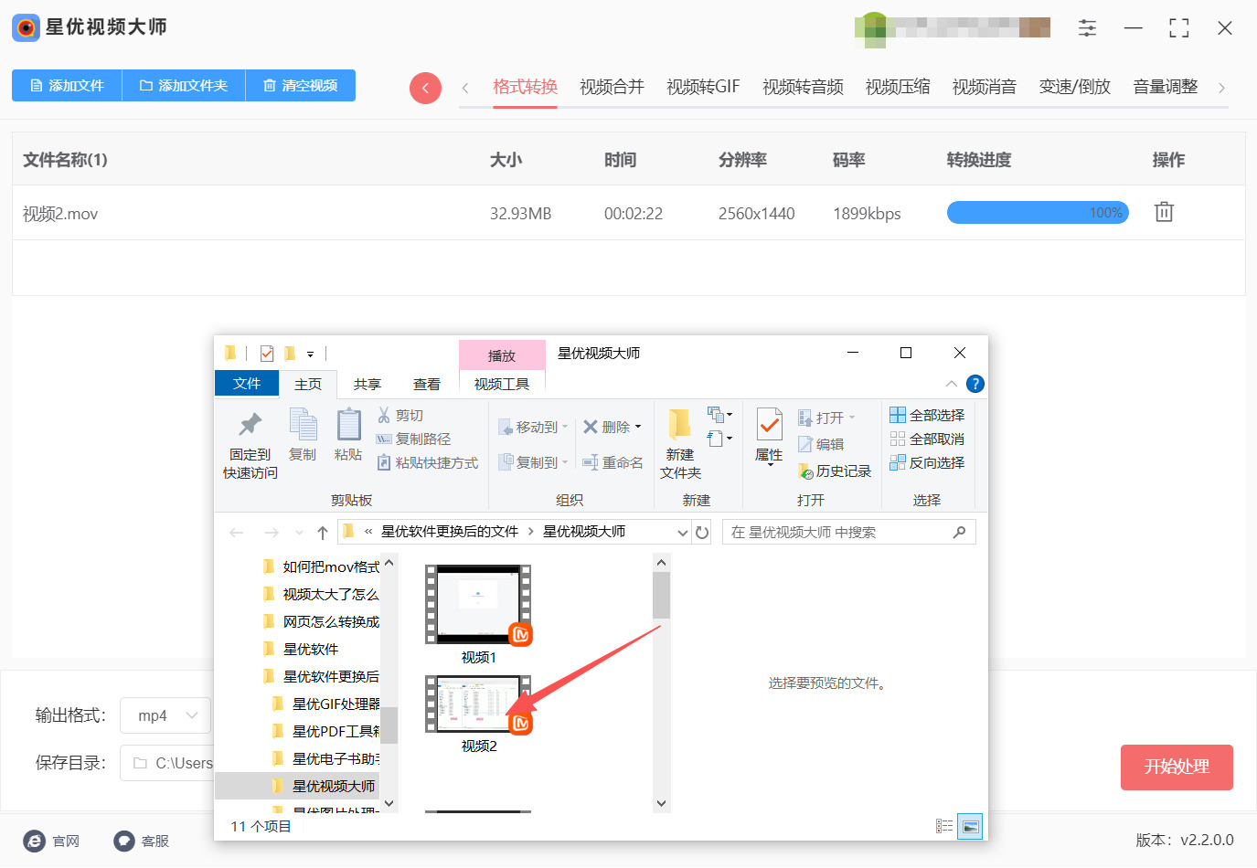The height and width of the screenshot is (868, 1257).
Task: Click the red collapse arrow circle
Action: coord(425,88)
